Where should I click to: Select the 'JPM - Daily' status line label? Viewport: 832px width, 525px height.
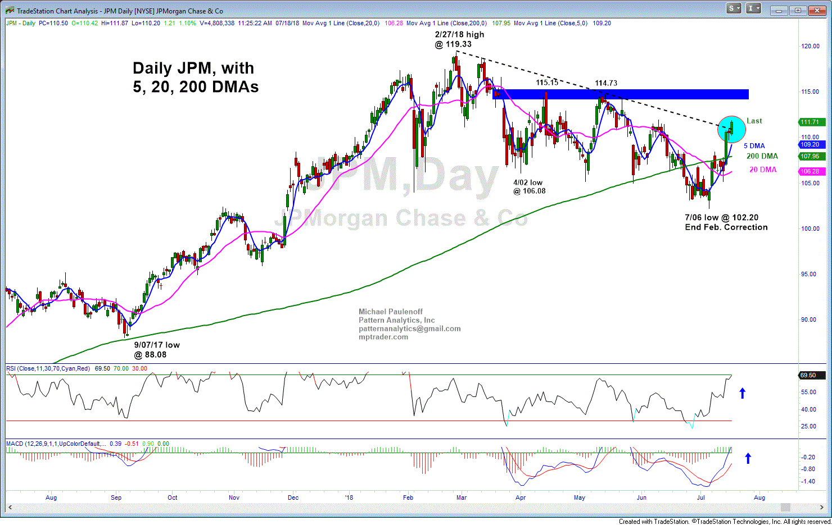[21, 23]
